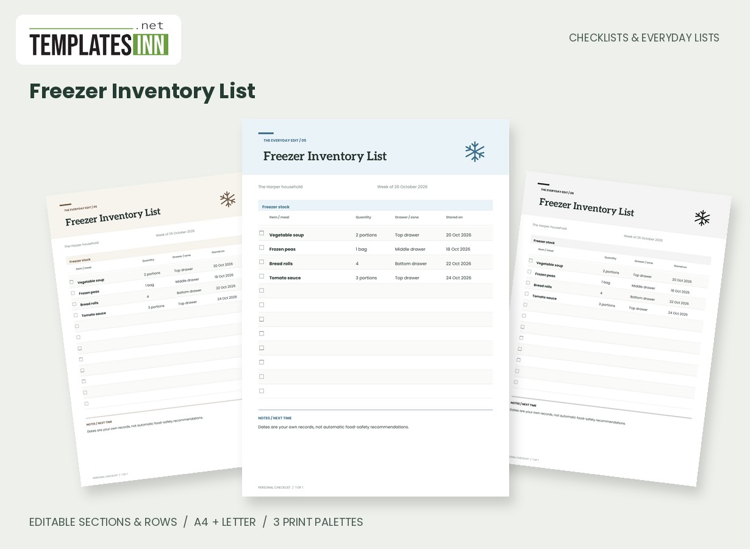Select the Freezer Inventory List page heading
This screenshot has height=549, width=750.
[x=142, y=91]
